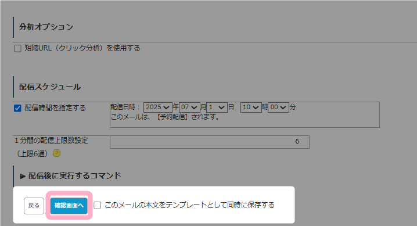Image resolution: width=417 pixels, height=226 pixels.
Task: Click the 戻る button
Action: (34, 206)
